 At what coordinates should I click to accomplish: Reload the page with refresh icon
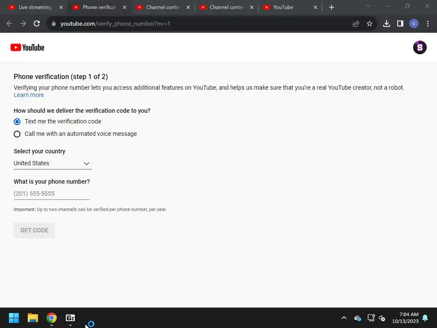(x=37, y=24)
